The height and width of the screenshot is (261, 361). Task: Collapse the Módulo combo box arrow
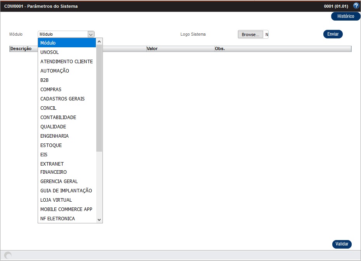click(x=91, y=34)
